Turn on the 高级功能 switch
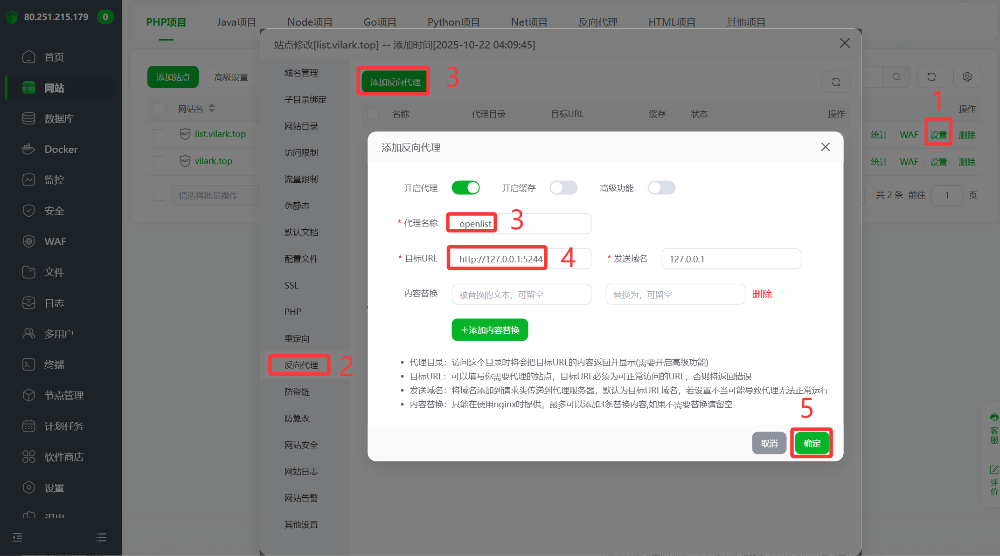This screenshot has width=1000, height=556. 661,188
